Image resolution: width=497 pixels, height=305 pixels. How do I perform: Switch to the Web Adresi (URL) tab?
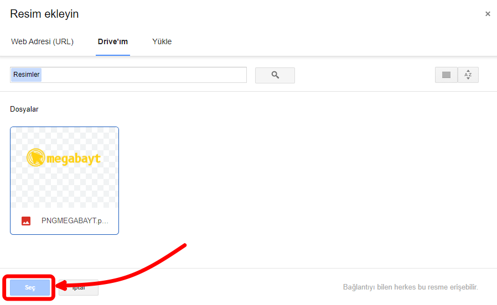coord(42,41)
